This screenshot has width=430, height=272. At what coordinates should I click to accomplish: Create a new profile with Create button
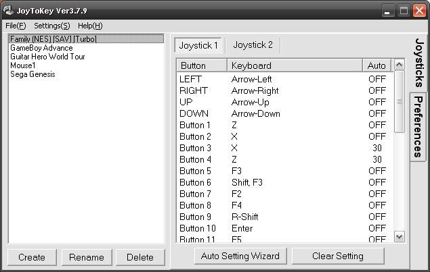(32, 257)
